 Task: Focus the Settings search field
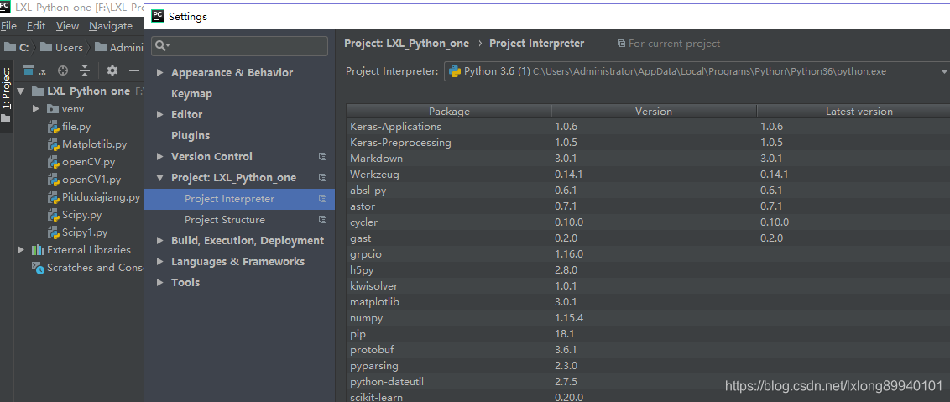239,46
